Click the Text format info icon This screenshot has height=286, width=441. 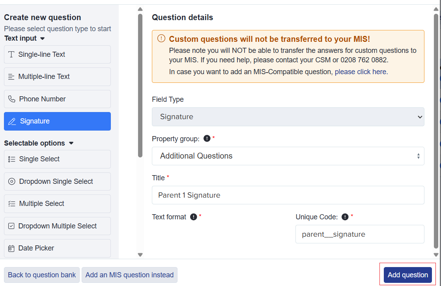pyautogui.click(x=194, y=217)
